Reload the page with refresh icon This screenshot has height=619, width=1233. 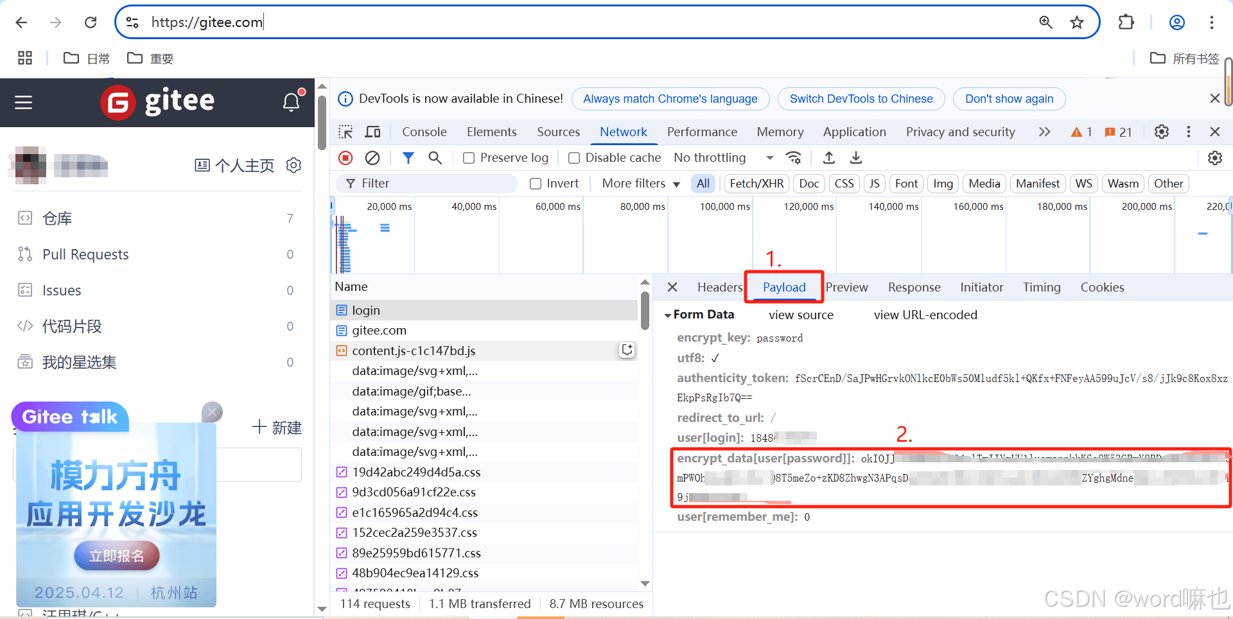pos(91,22)
